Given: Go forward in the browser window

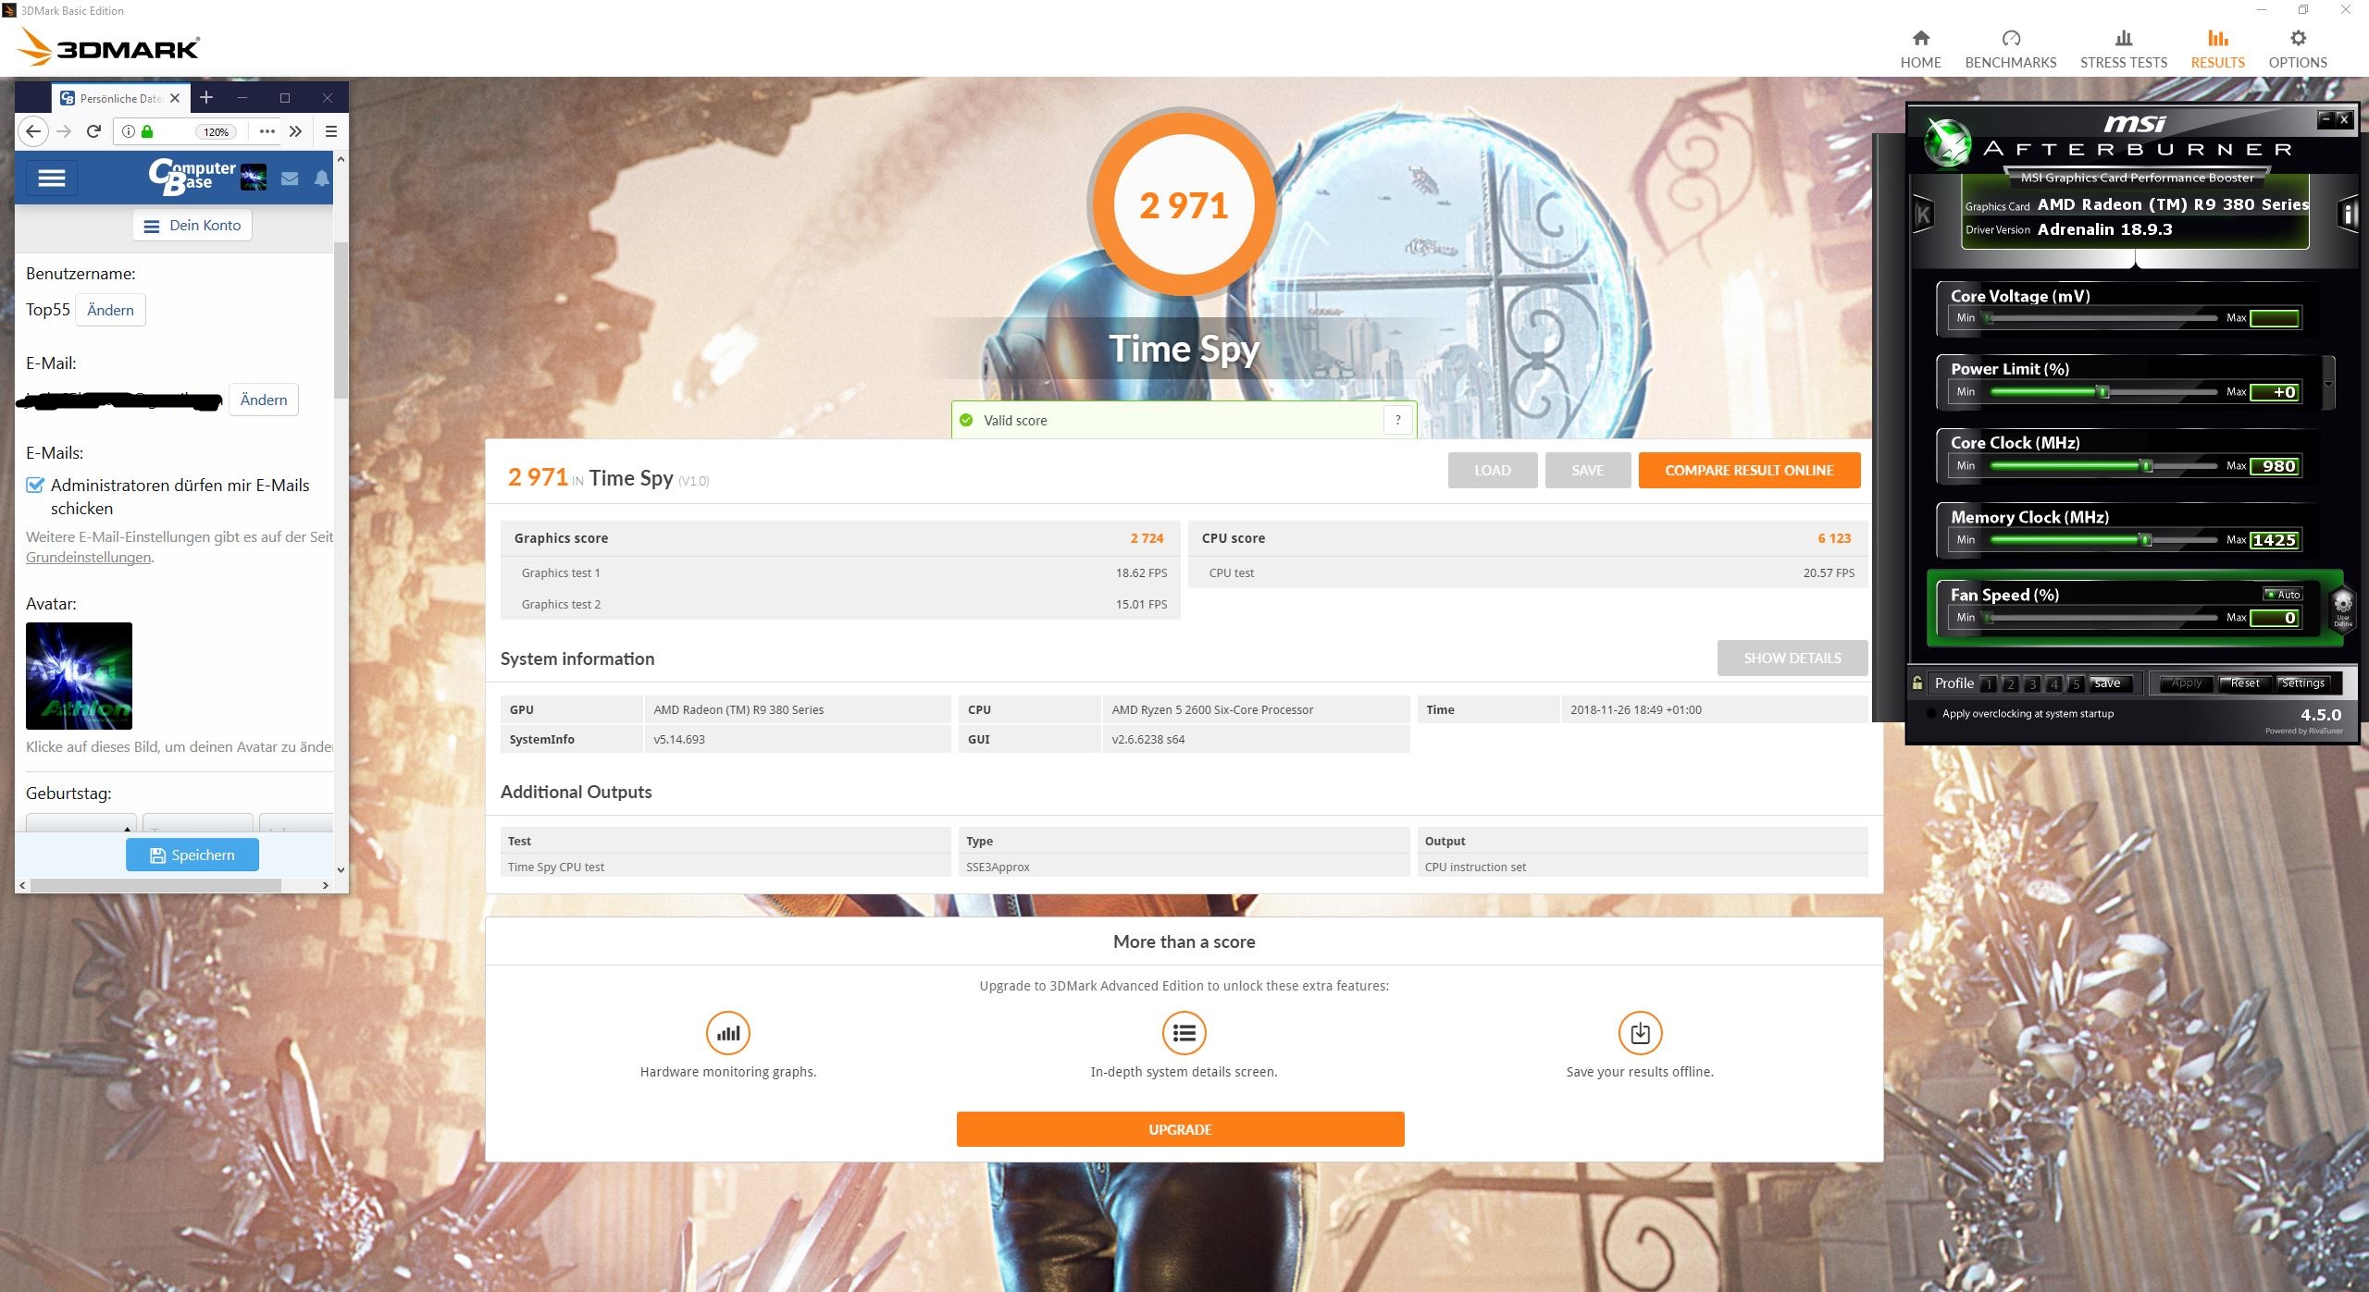Looking at the screenshot, I should [x=64, y=131].
